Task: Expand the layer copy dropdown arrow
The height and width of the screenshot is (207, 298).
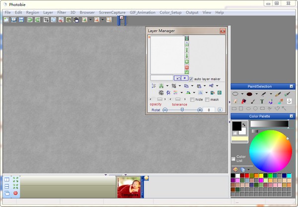Action: click(192, 86)
